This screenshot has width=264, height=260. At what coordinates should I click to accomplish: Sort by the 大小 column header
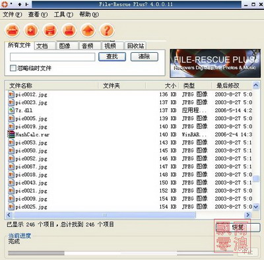[162, 86]
